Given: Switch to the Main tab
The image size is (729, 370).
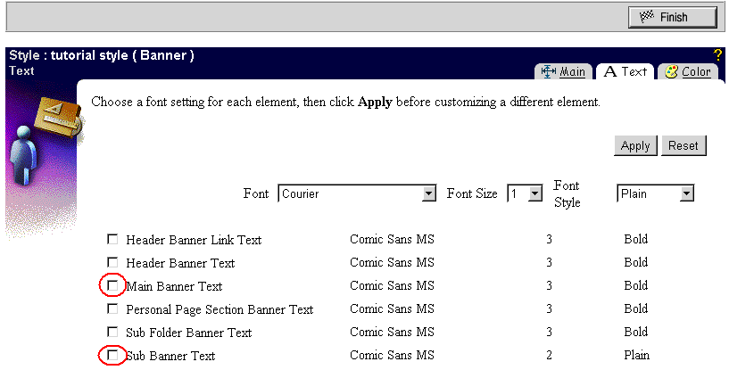Looking at the screenshot, I should click(x=563, y=71).
